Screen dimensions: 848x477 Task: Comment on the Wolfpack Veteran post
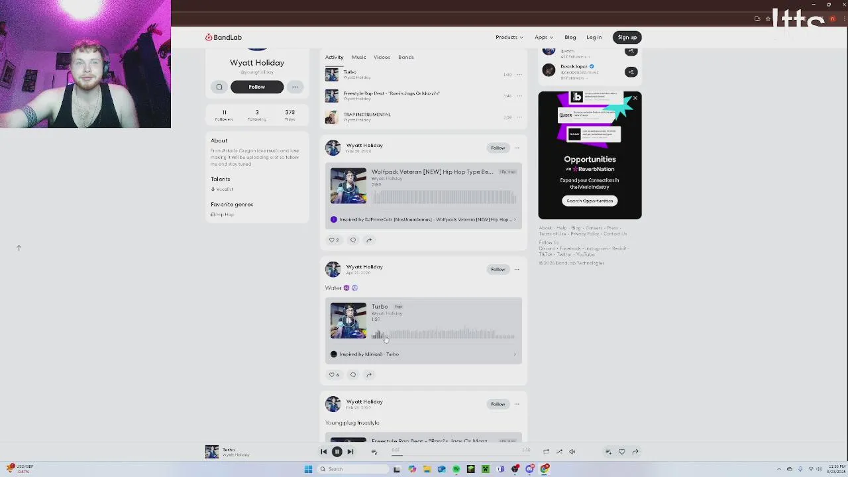tap(353, 240)
